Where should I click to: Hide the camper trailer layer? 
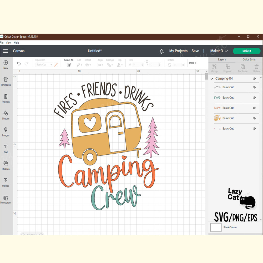(x=254, y=118)
